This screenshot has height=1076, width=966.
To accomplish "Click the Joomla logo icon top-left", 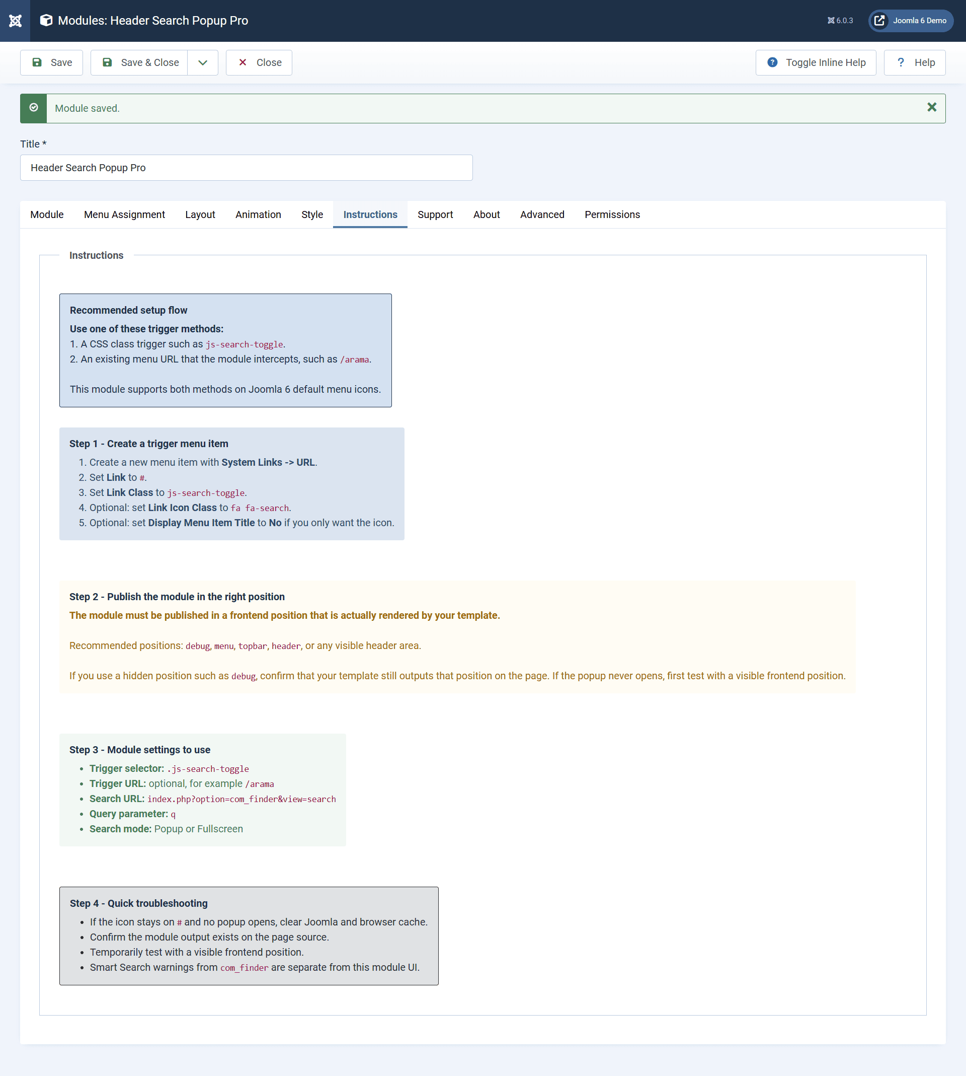I will point(15,20).
